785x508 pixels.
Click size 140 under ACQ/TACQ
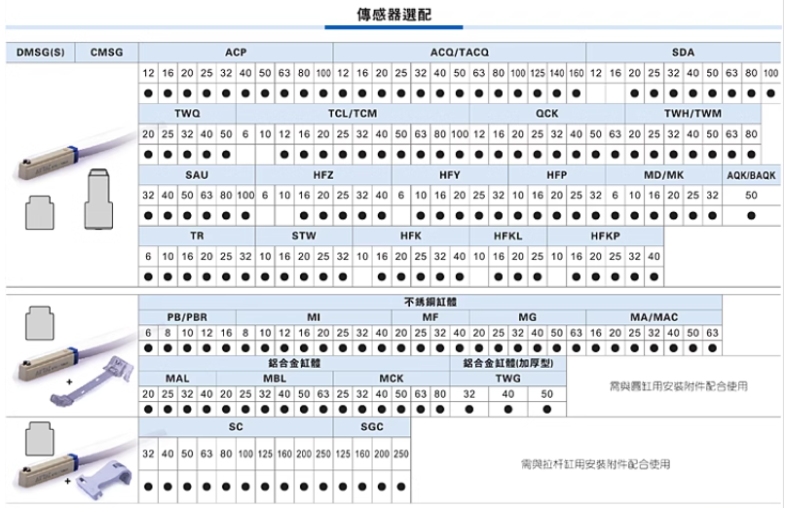557,73
